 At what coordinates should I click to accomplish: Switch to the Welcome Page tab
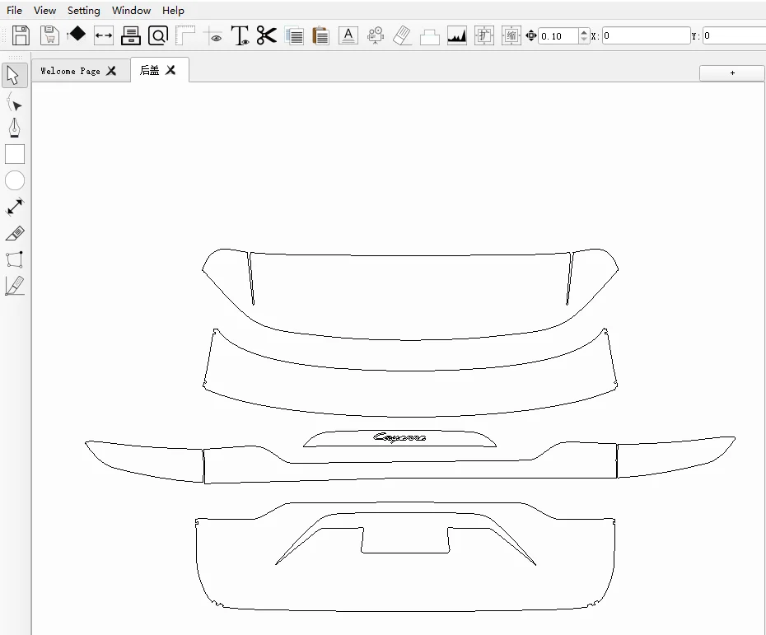point(70,71)
